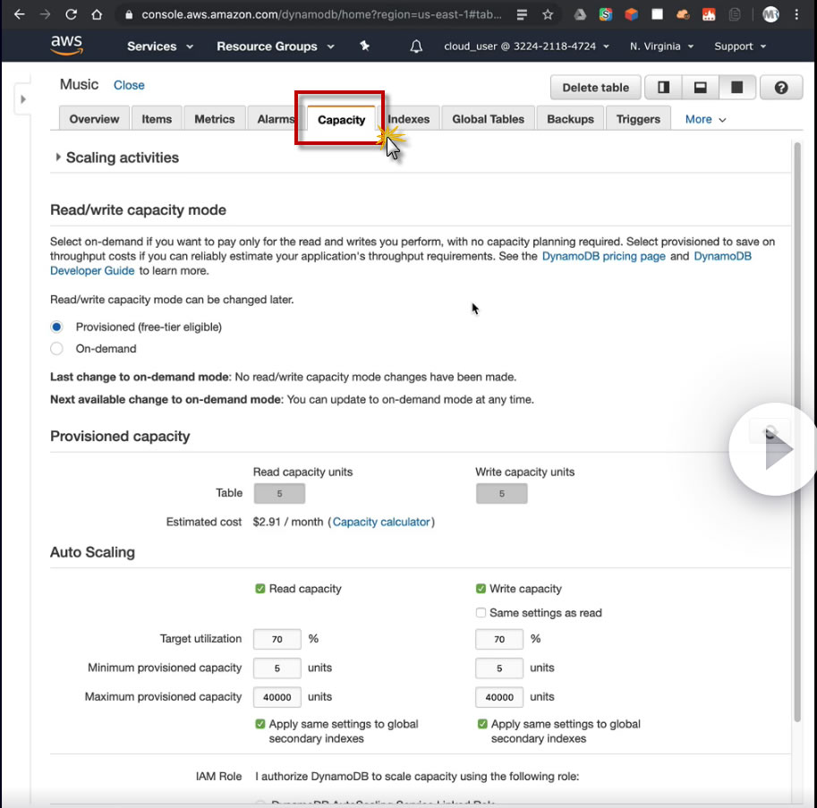Open the Global Tables tab
The height and width of the screenshot is (808, 817).
[488, 119]
